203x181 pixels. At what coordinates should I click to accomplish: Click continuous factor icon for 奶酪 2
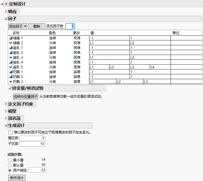pos(11,77)
